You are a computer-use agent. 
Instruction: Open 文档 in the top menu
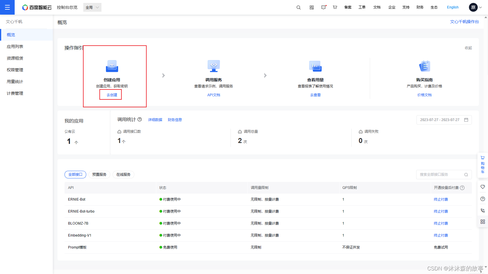377,7
